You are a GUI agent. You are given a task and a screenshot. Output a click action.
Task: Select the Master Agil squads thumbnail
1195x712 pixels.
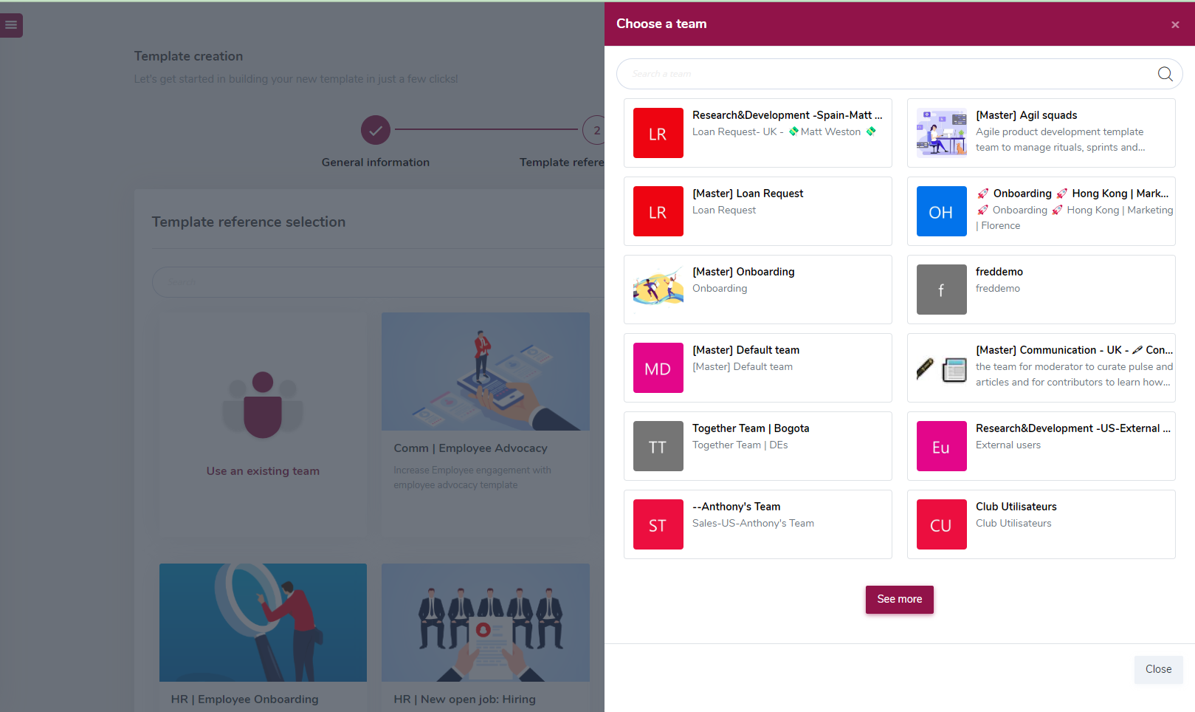[x=941, y=133]
